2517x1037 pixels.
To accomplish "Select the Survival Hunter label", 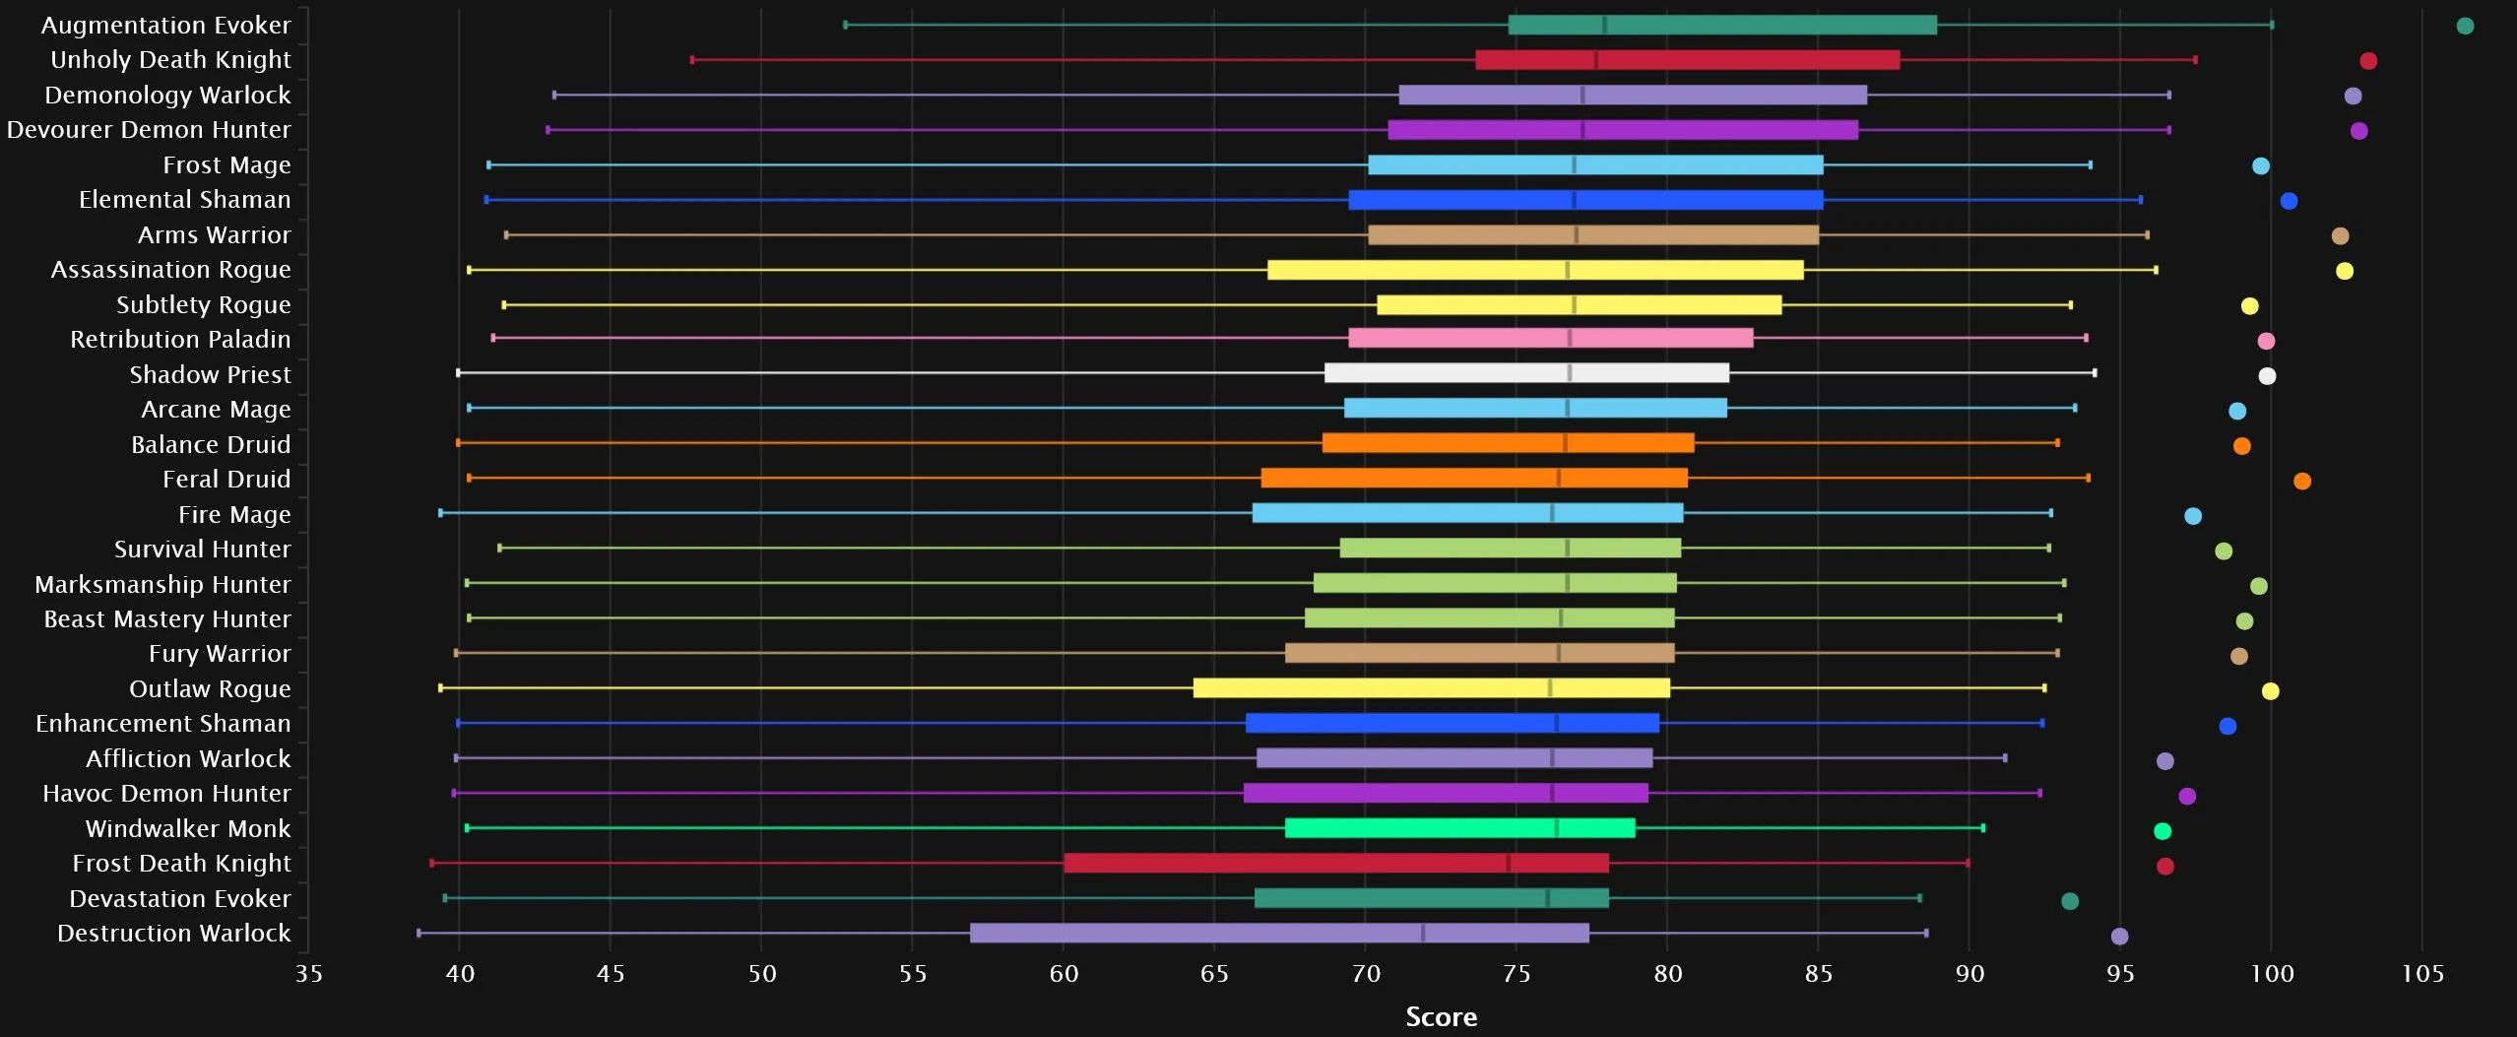I will coord(202,550).
